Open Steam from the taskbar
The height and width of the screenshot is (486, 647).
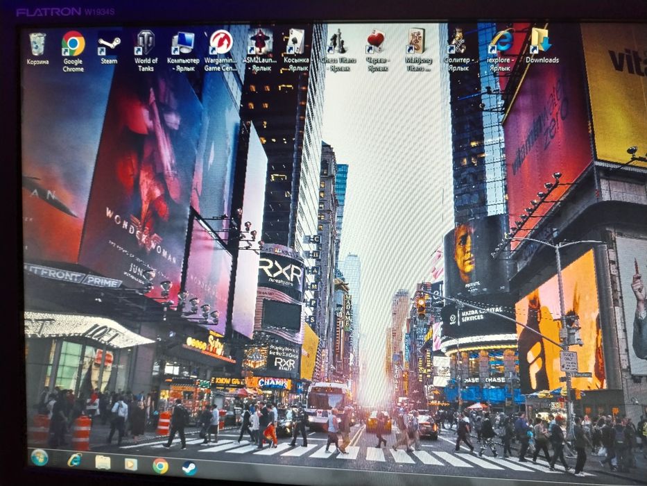(x=189, y=468)
